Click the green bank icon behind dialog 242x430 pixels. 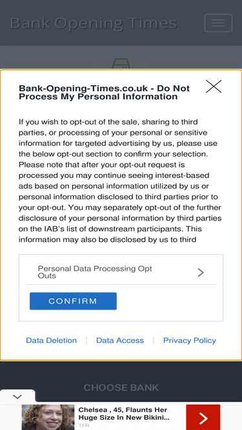click(x=121, y=64)
